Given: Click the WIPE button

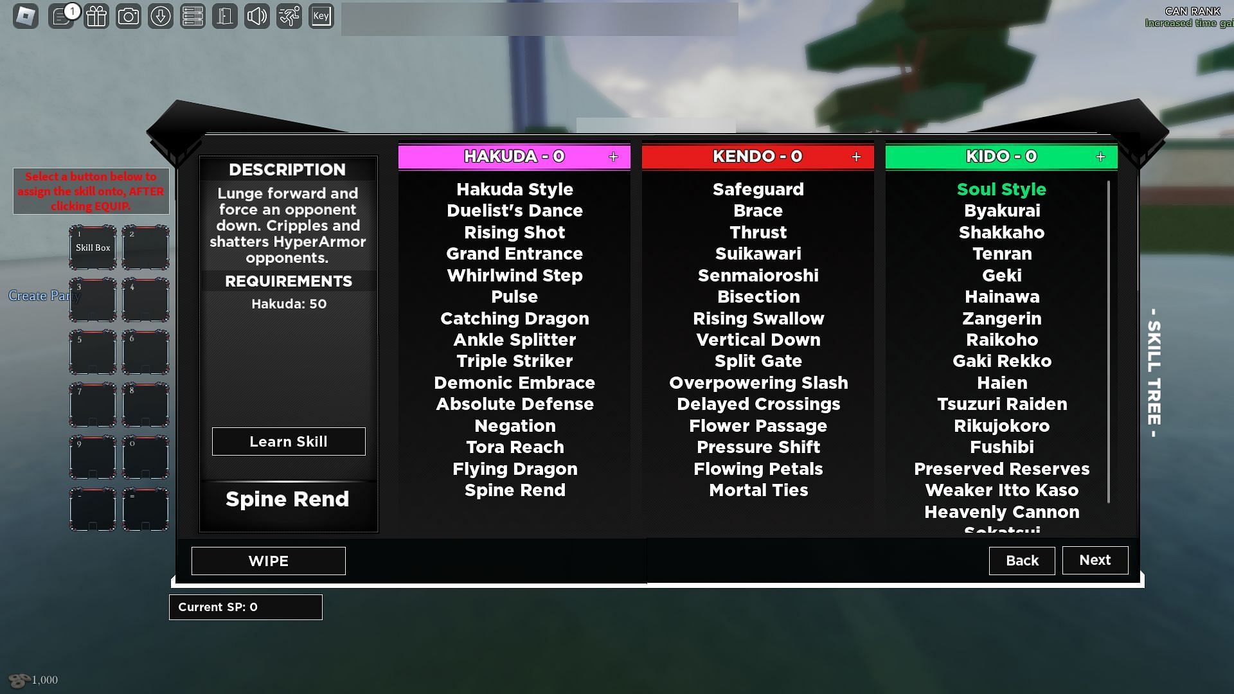Looking at the screenshot, I should pos(268,560).
